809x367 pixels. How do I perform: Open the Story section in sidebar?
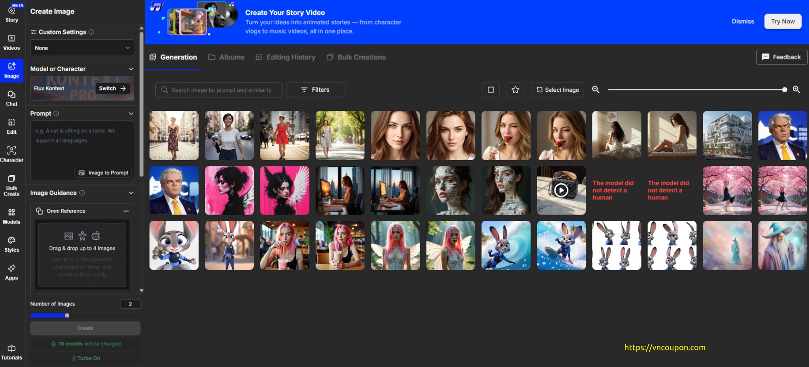[11, 14]
